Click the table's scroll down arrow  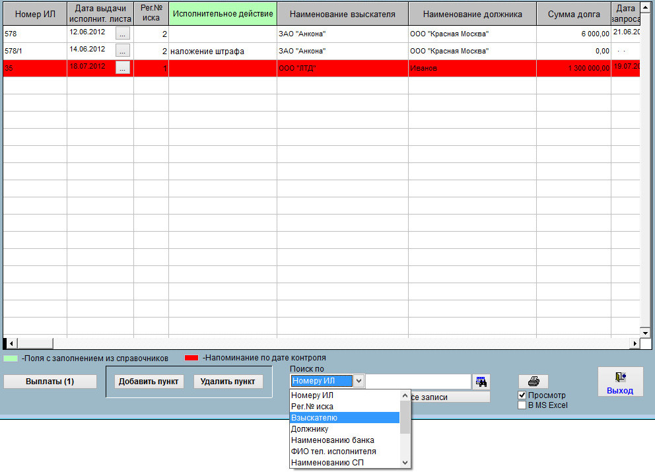click(x=645, y=333)
